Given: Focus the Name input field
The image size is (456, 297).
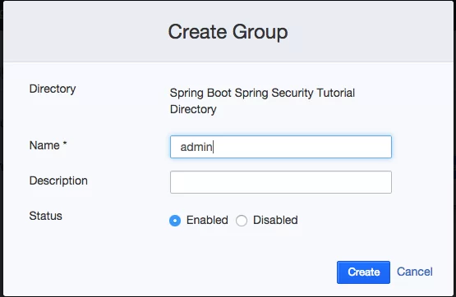Looking at the screenshot, I should pos(281,147).
